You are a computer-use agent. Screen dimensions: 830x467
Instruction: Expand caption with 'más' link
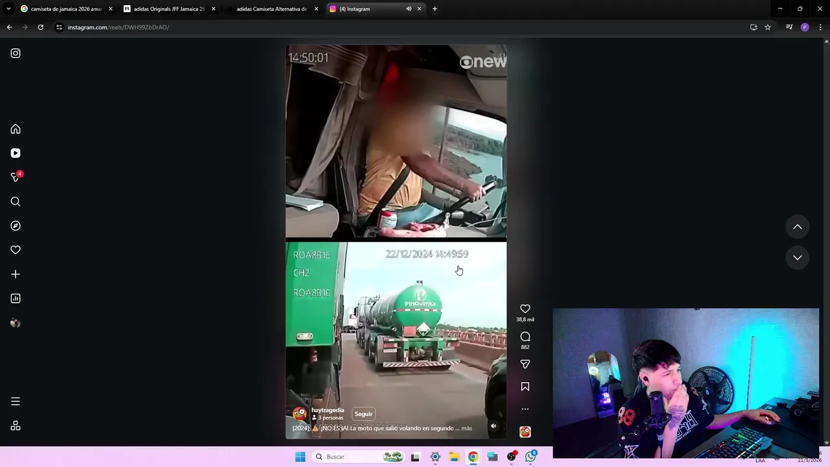(467, 428)
